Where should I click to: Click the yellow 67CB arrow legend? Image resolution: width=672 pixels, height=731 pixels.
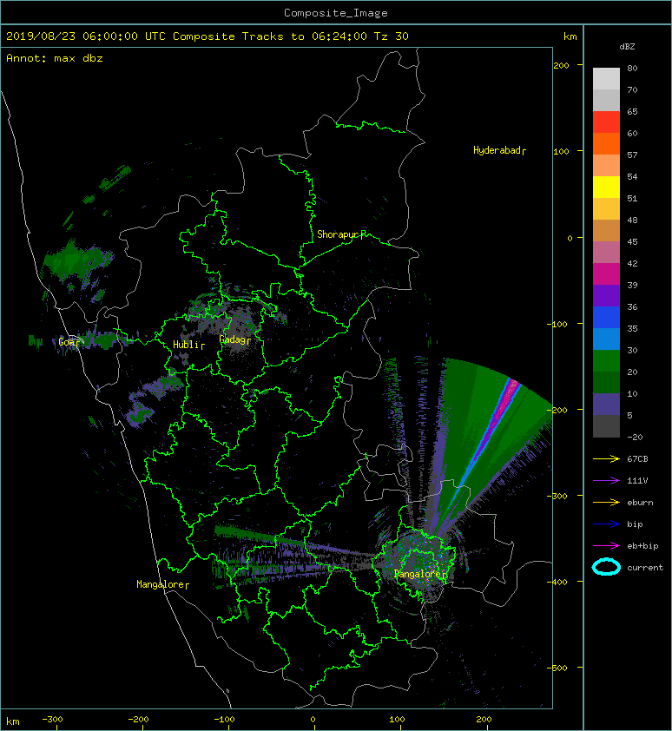pos(606,458)
